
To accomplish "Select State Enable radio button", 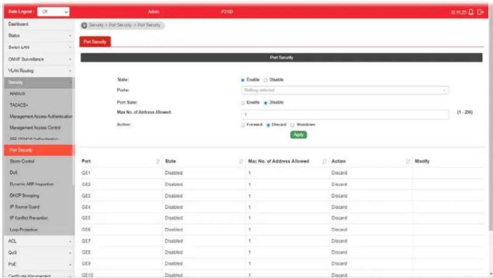I will pyautogui.click(x=243, y=80).
